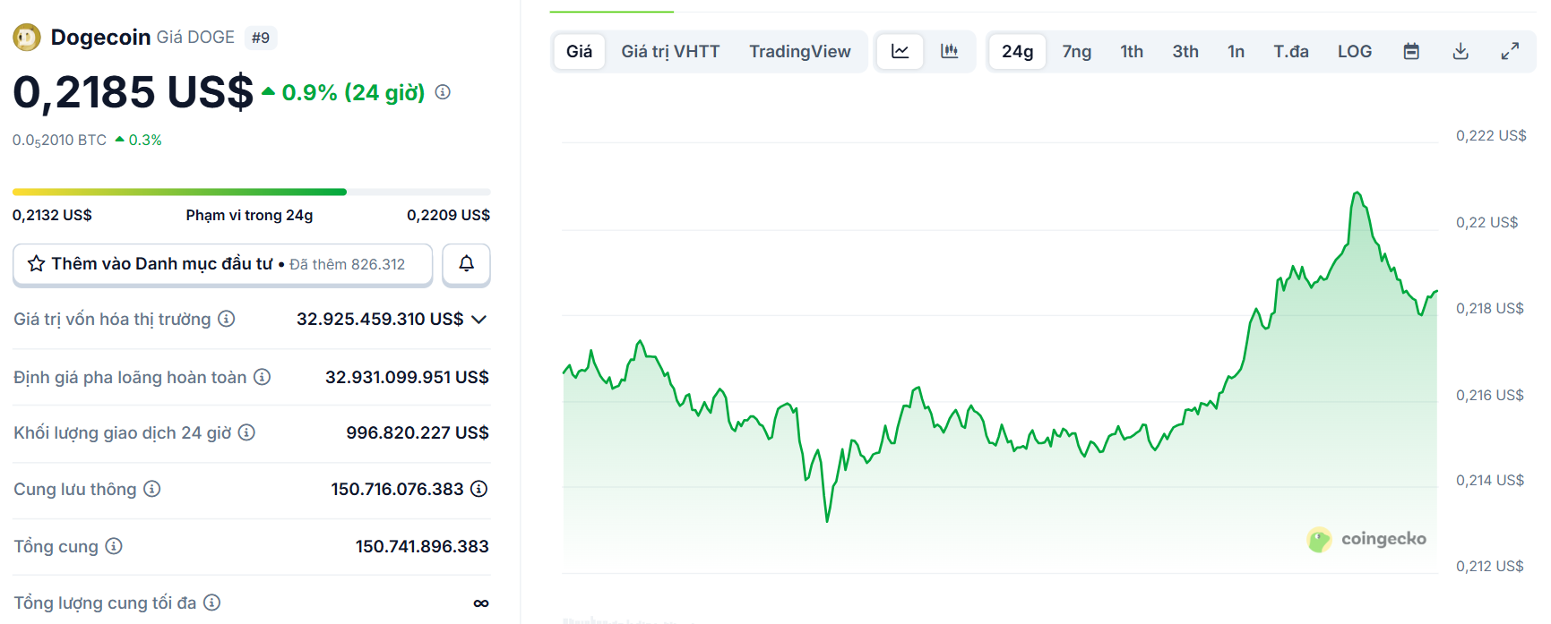Click the 150.741.896.383 total supply value

point(422,546)
